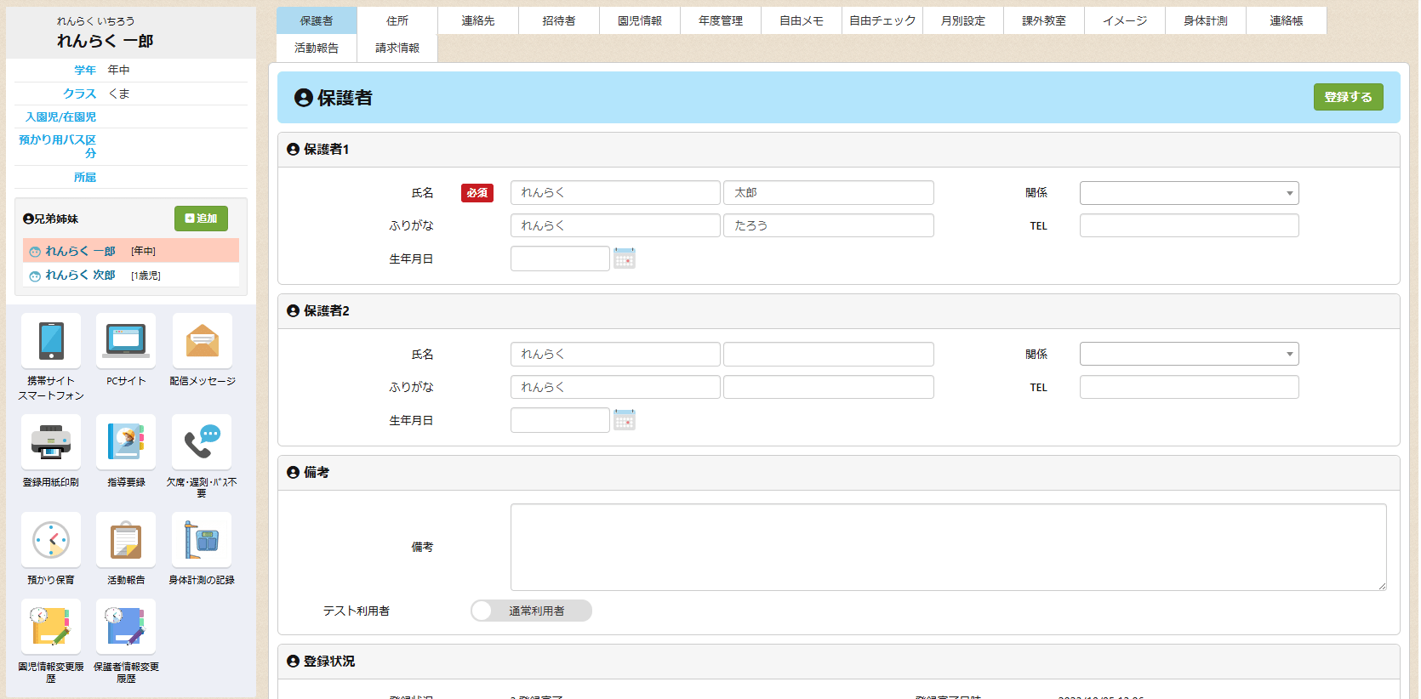Open calendar picker for 保護者2 生年月日

625,420
